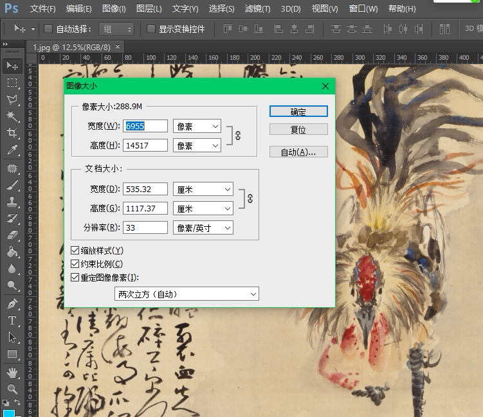Open resolution 像素/英寸 unit dropdown
Viewport: 483px width, 417px height.
203,227
